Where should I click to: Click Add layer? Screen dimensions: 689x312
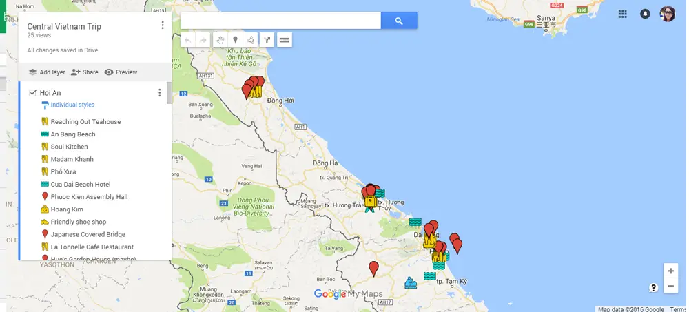[x=47, y=72]
